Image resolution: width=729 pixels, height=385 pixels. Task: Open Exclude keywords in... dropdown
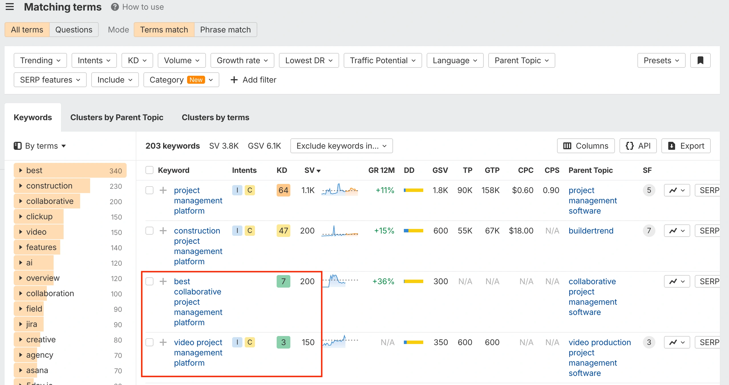pyautogui.click(x=341, y=146)
